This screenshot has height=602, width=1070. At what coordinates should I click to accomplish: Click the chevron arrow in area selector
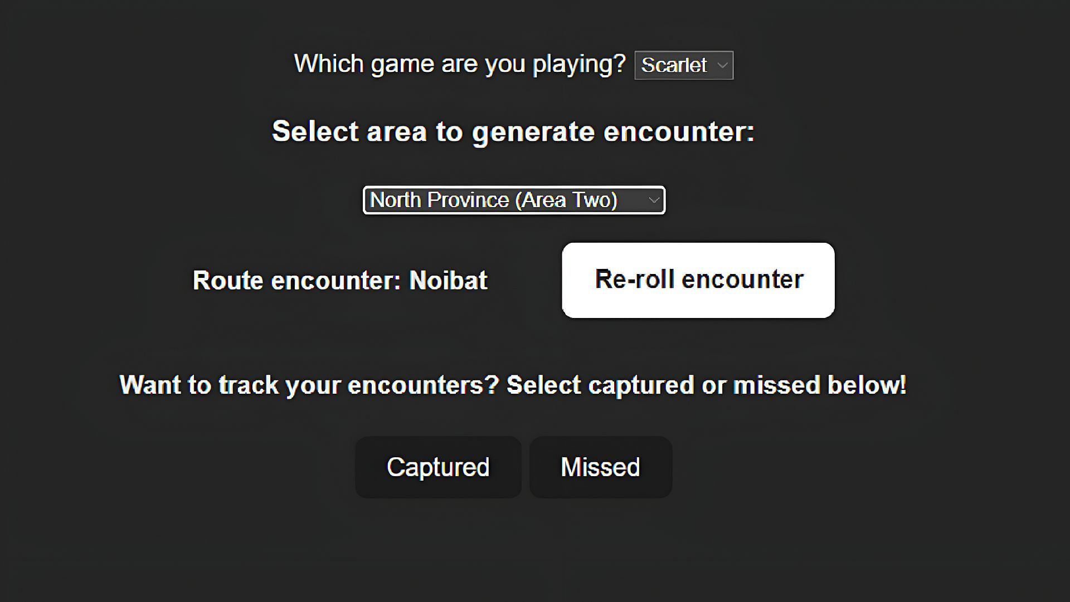(654, 200)
